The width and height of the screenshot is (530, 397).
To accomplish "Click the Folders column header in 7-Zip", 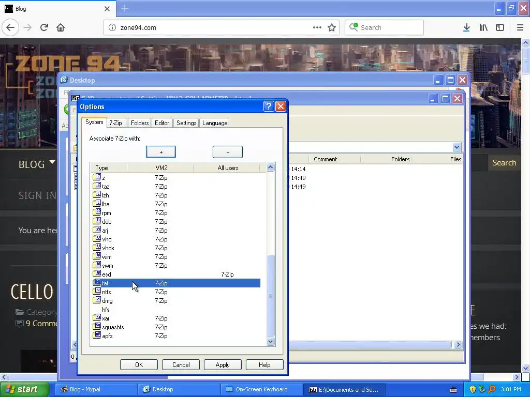I will click(386, 159).
